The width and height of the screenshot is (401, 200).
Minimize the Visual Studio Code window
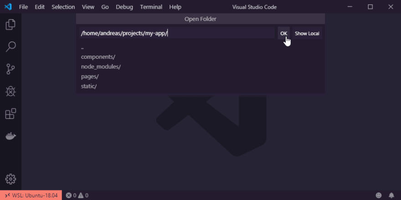tap(350, 7)
